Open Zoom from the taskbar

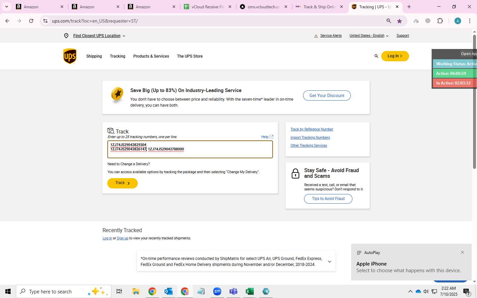(217, 291)
